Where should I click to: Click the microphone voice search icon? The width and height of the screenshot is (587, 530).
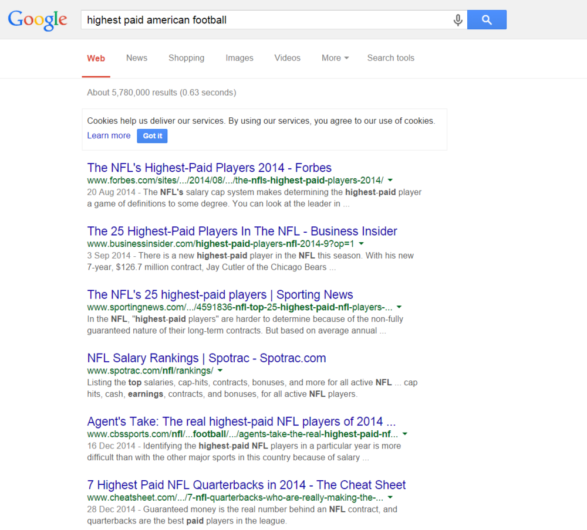pos(457,20)
